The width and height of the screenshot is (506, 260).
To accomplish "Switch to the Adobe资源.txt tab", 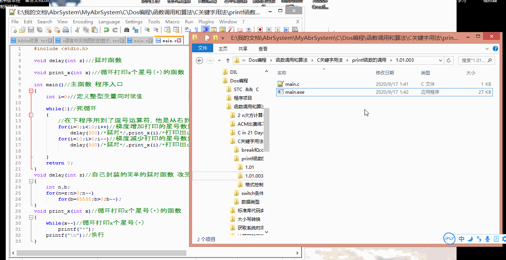I will (32, 41).
